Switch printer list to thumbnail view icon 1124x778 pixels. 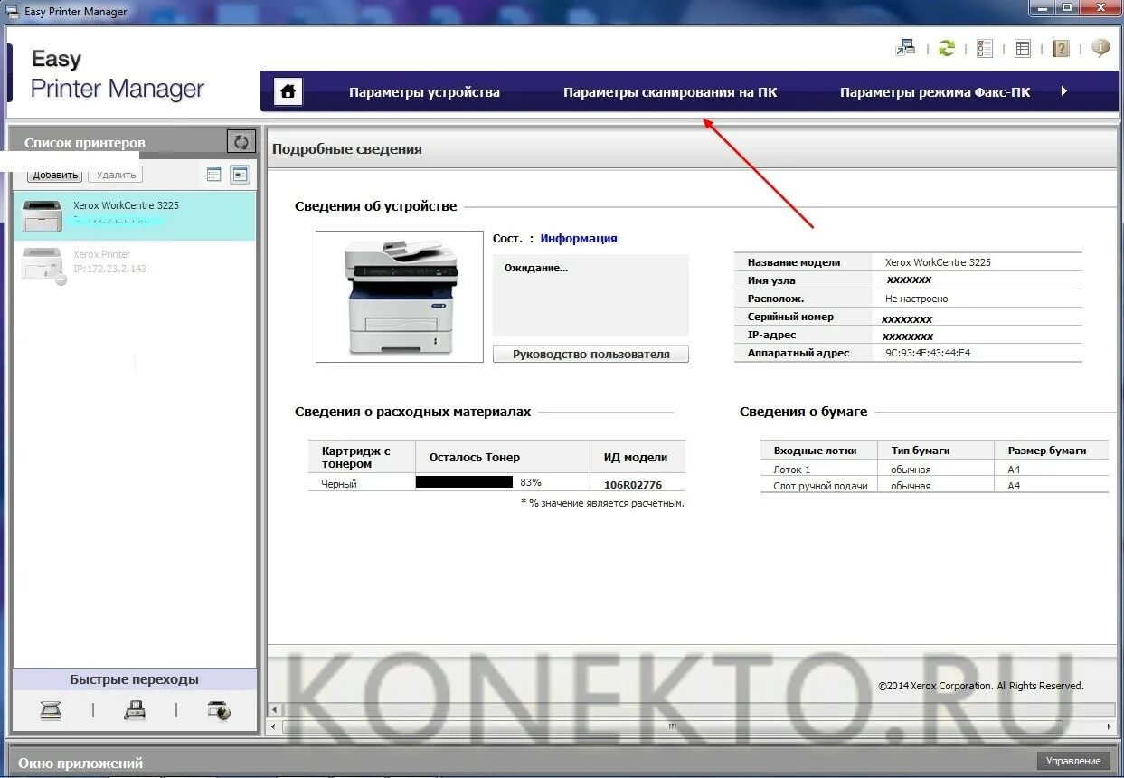240,175
